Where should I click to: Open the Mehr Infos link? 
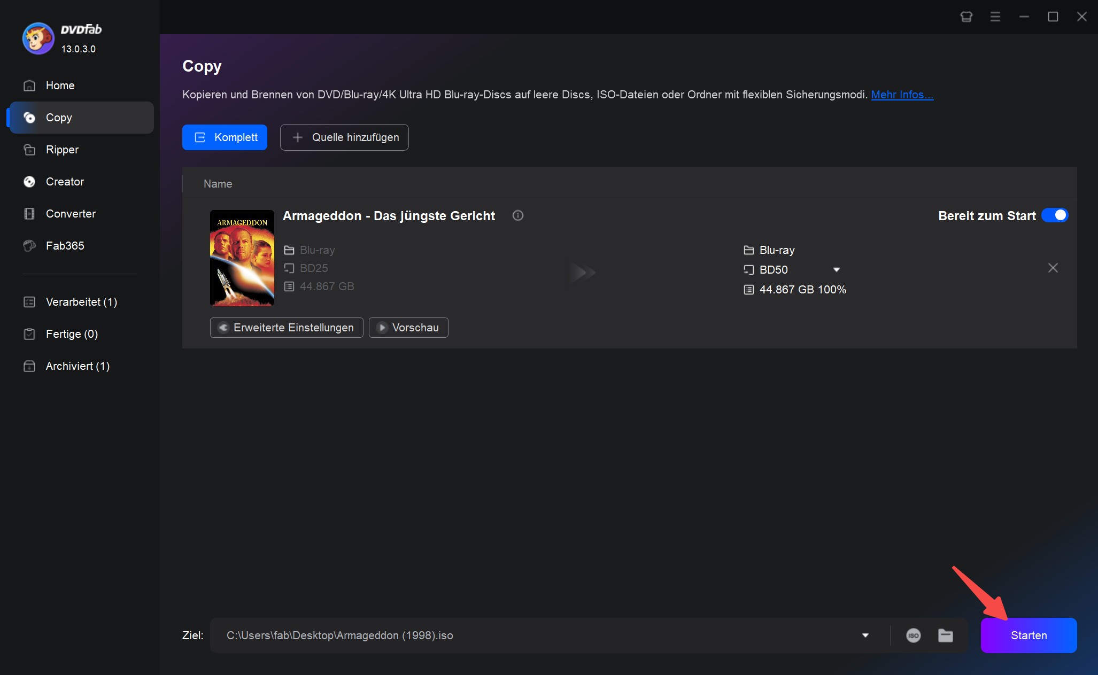[x=902, y=95]
